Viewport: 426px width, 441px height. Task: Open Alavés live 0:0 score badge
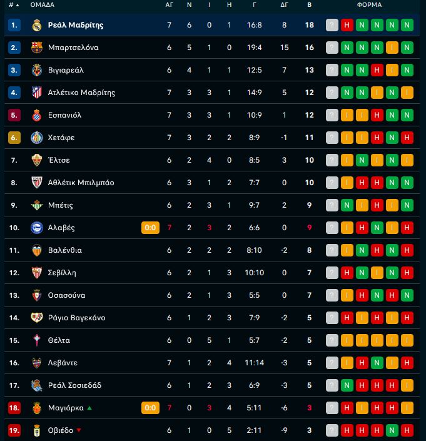tap(150, 228)
